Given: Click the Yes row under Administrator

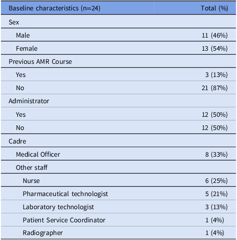Looking at the screenshot, I should tap(118, 114).
